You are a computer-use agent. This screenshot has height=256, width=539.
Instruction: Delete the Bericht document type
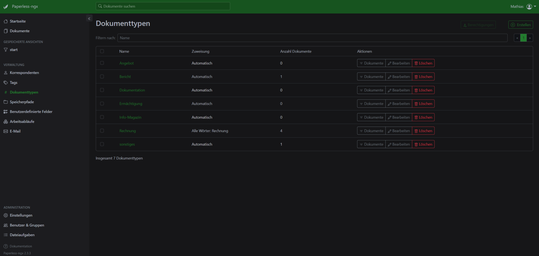pos(423,77)
